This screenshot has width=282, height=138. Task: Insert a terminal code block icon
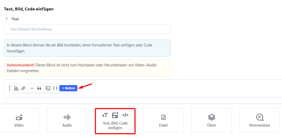[x=48, y=88]
